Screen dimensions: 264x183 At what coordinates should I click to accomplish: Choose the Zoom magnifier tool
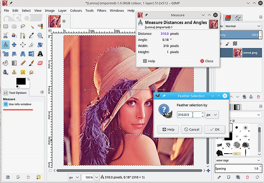click(40, 35)
